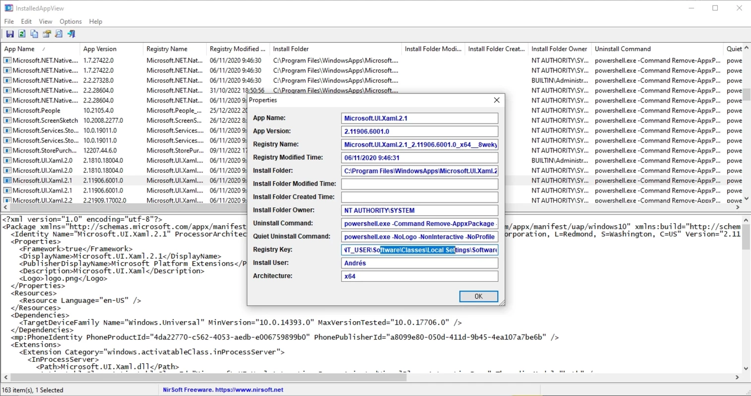Click version cell 2.21909.17002.0

[105, 200]
